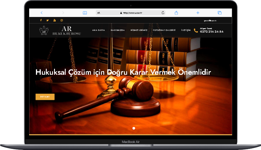
Task: Go to the ANA SAYFA menu item
Action: click(x=99, y=30)
